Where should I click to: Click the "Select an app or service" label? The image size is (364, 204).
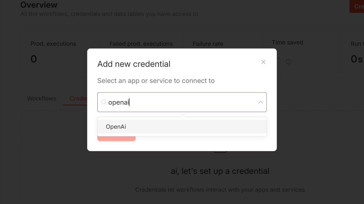pos(156,81)
